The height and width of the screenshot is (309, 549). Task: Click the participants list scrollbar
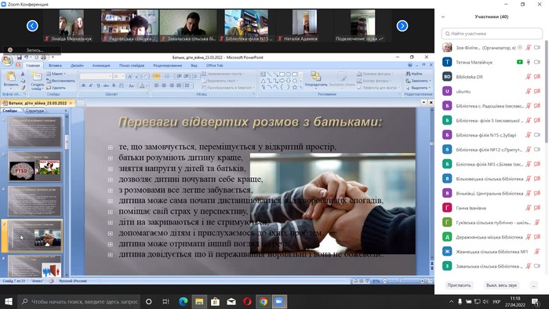[546, 92]
